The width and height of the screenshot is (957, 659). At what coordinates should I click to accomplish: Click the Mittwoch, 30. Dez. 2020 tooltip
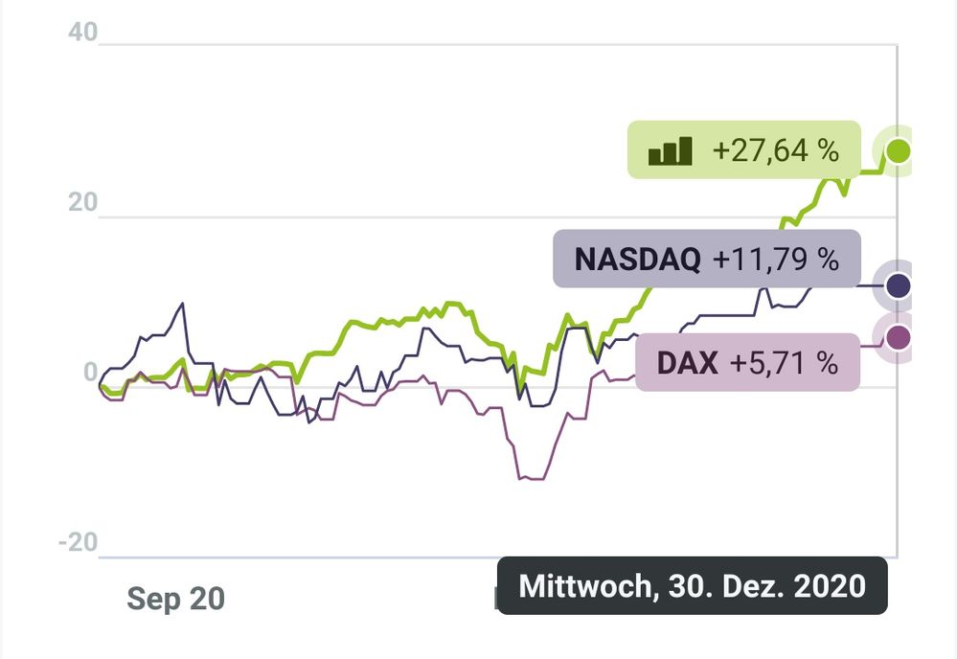click(x=692, y=585)
